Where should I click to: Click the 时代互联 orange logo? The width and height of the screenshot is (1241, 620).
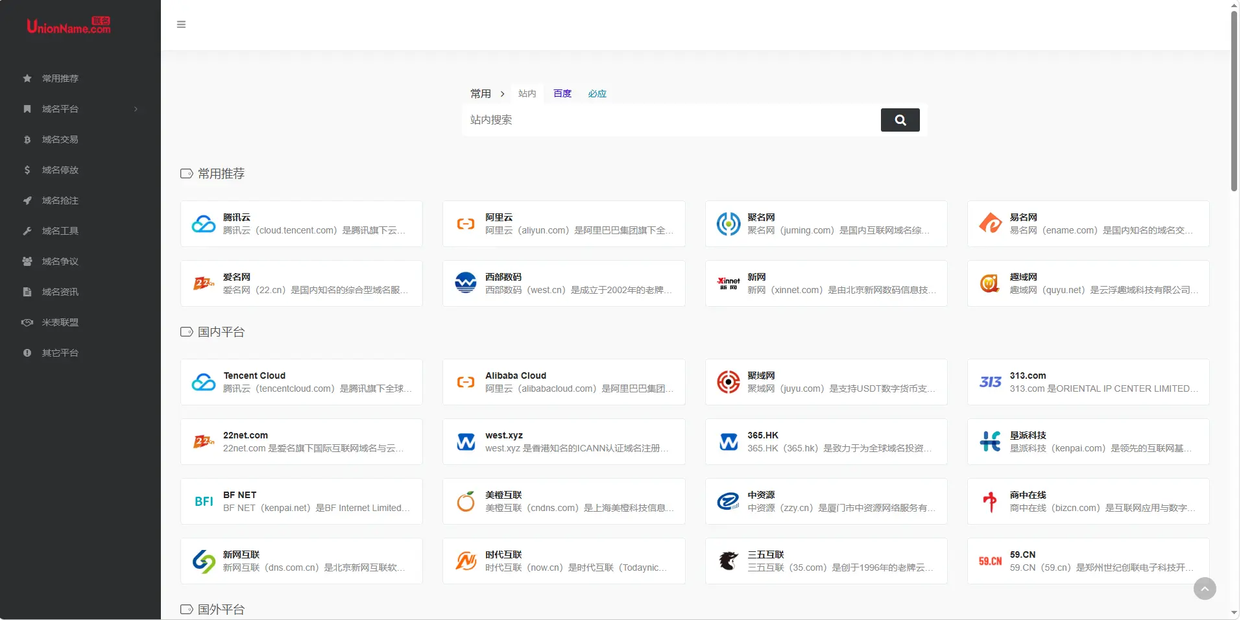click(466, 561)
